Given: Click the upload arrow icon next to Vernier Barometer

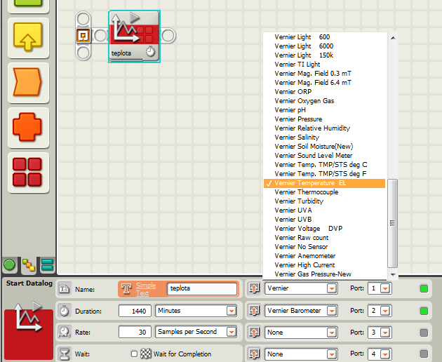Looking at the screenshot, I should pos(254,310).
